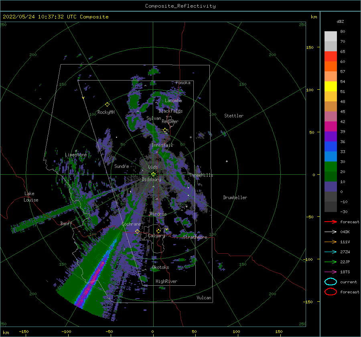Select the purple 36-39 dBZ swatch
This screenshot has height=337, width=361.
point(331,136)
